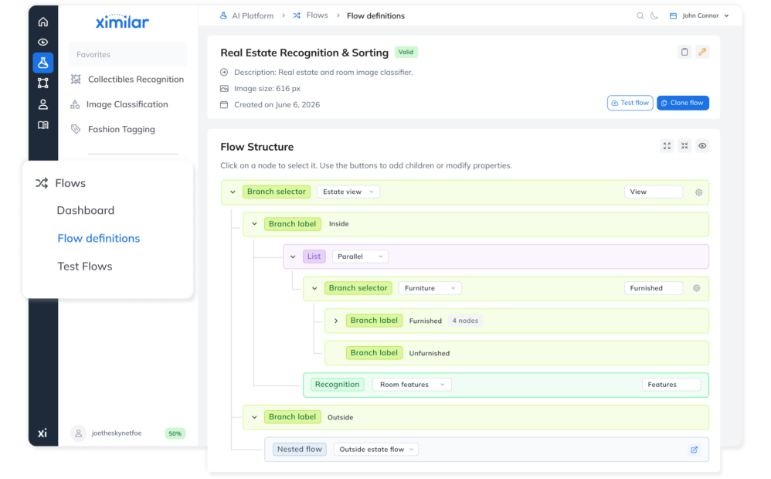Toggle preview with the eye icon in Flow Structure
Viewport: 771px width, 479px height.
click(702, 145)
